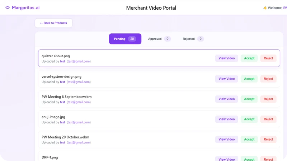This screenshot has height=161, width=287.
Task: Click test@gmail.com under PW Meeting 20 October.webm
Action: coord(79,142)
